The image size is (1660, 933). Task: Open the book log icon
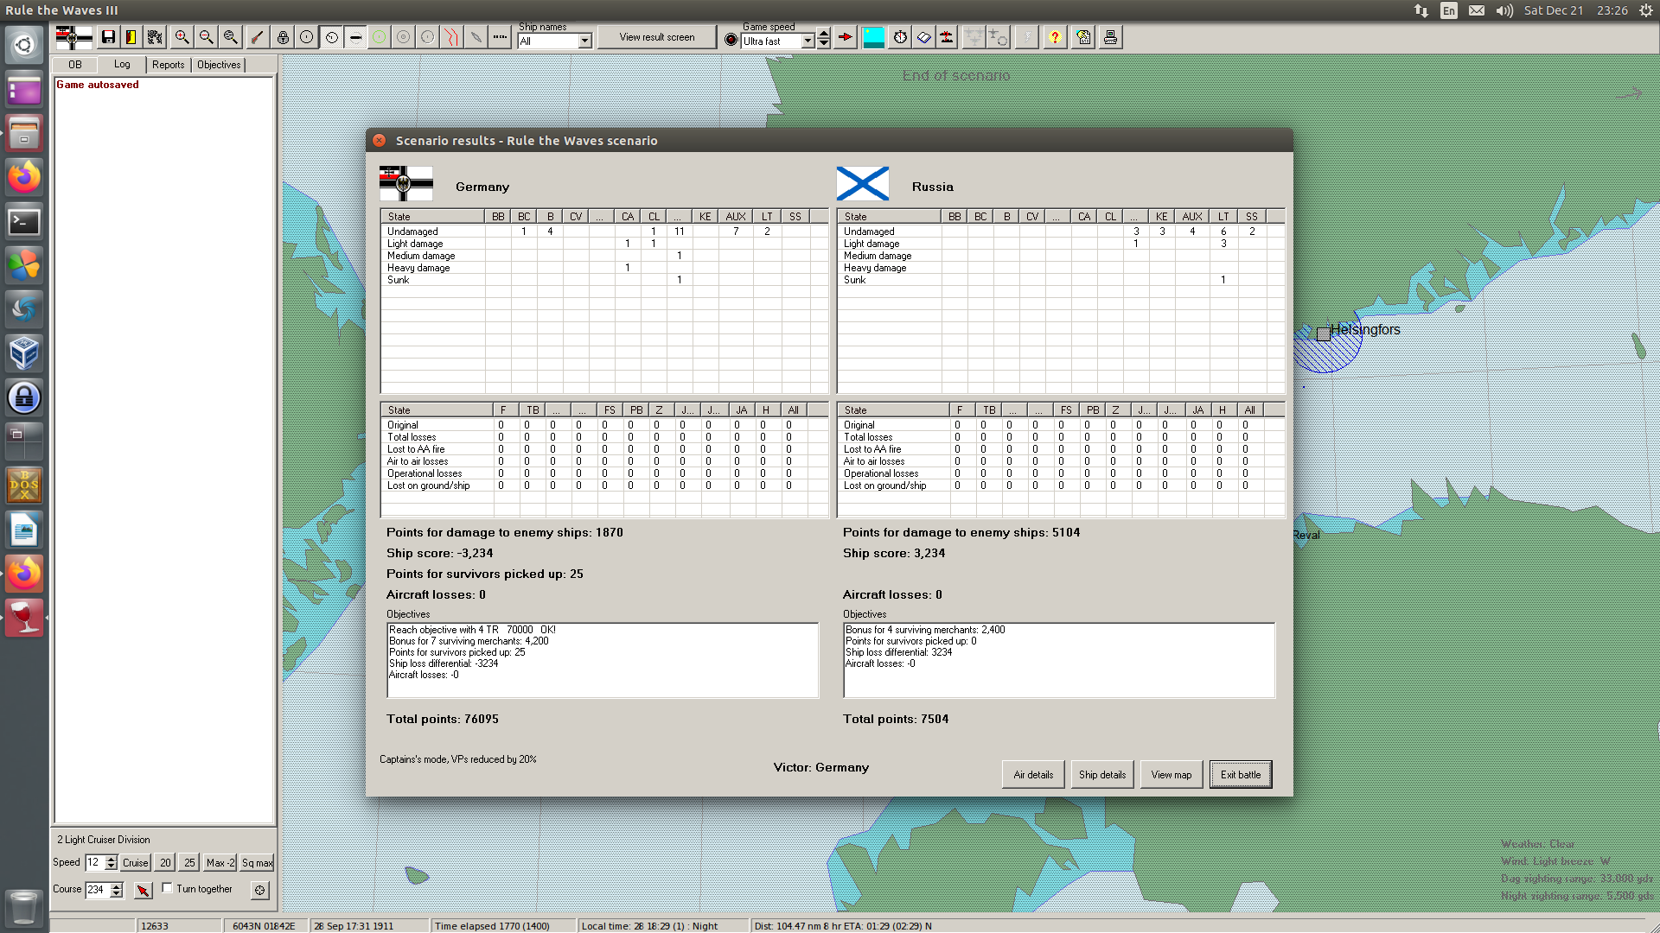click(924, 37)
